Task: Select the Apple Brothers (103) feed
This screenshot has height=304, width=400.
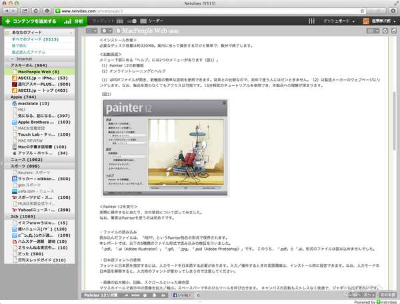Action: pyautogui.click(x=39, y=122)
